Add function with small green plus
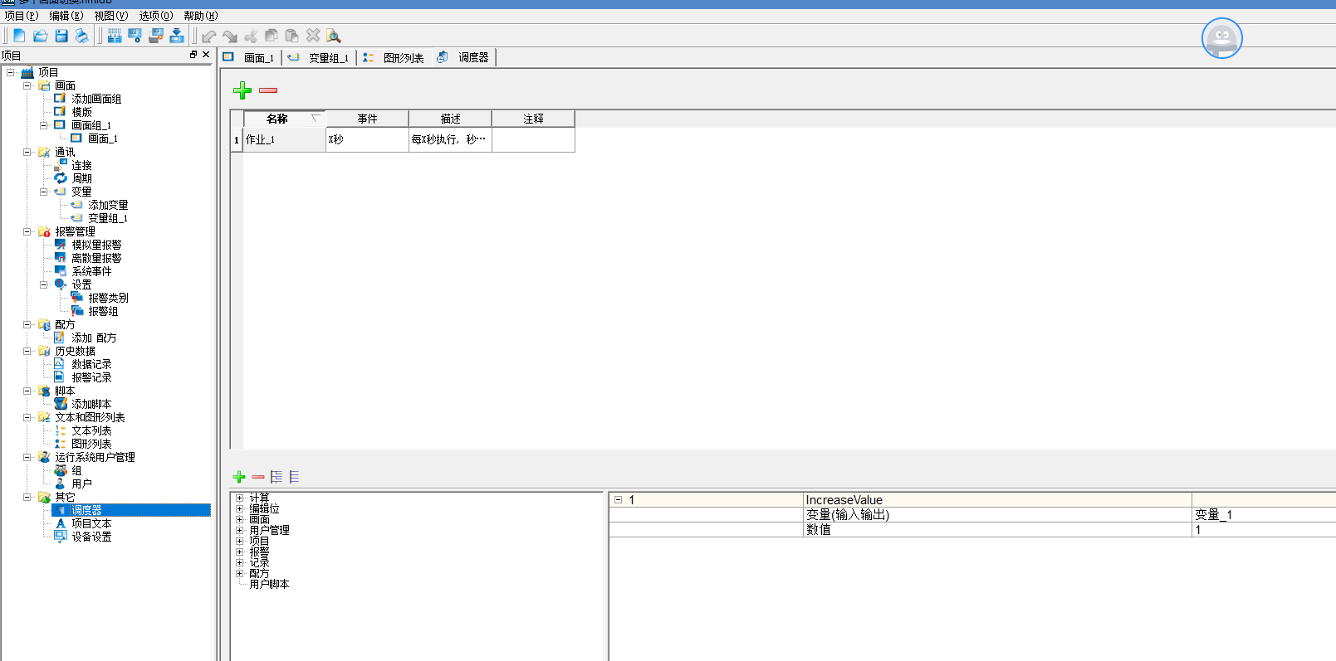 239,477
